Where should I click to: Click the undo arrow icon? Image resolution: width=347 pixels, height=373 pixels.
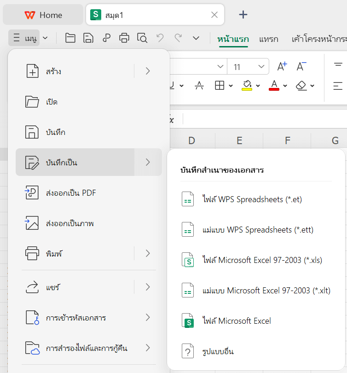click(x=160, y=38)
